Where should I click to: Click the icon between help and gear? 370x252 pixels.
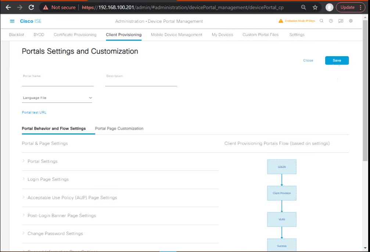(341, 21)
